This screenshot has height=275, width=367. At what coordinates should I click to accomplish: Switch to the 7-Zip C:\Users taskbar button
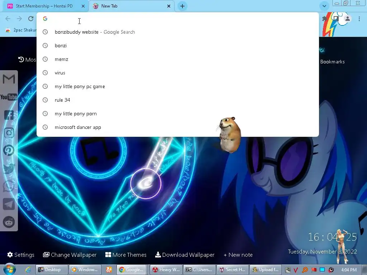coord(199,270)
